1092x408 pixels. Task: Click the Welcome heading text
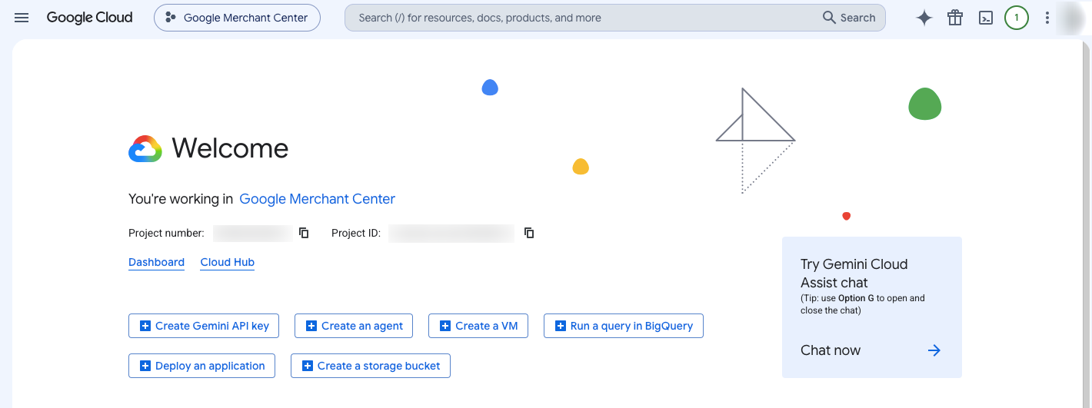point(230,148)
